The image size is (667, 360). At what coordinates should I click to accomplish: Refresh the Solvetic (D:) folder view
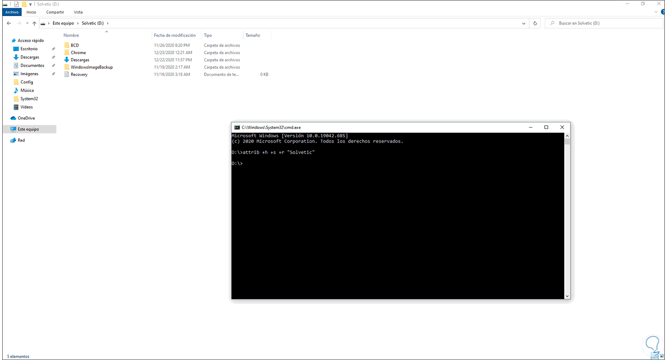pyautogui.click(x=534, y=23)
